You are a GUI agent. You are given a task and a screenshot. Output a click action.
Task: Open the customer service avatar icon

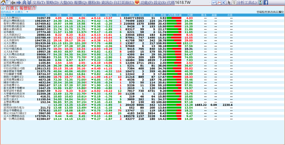point(261,3)
